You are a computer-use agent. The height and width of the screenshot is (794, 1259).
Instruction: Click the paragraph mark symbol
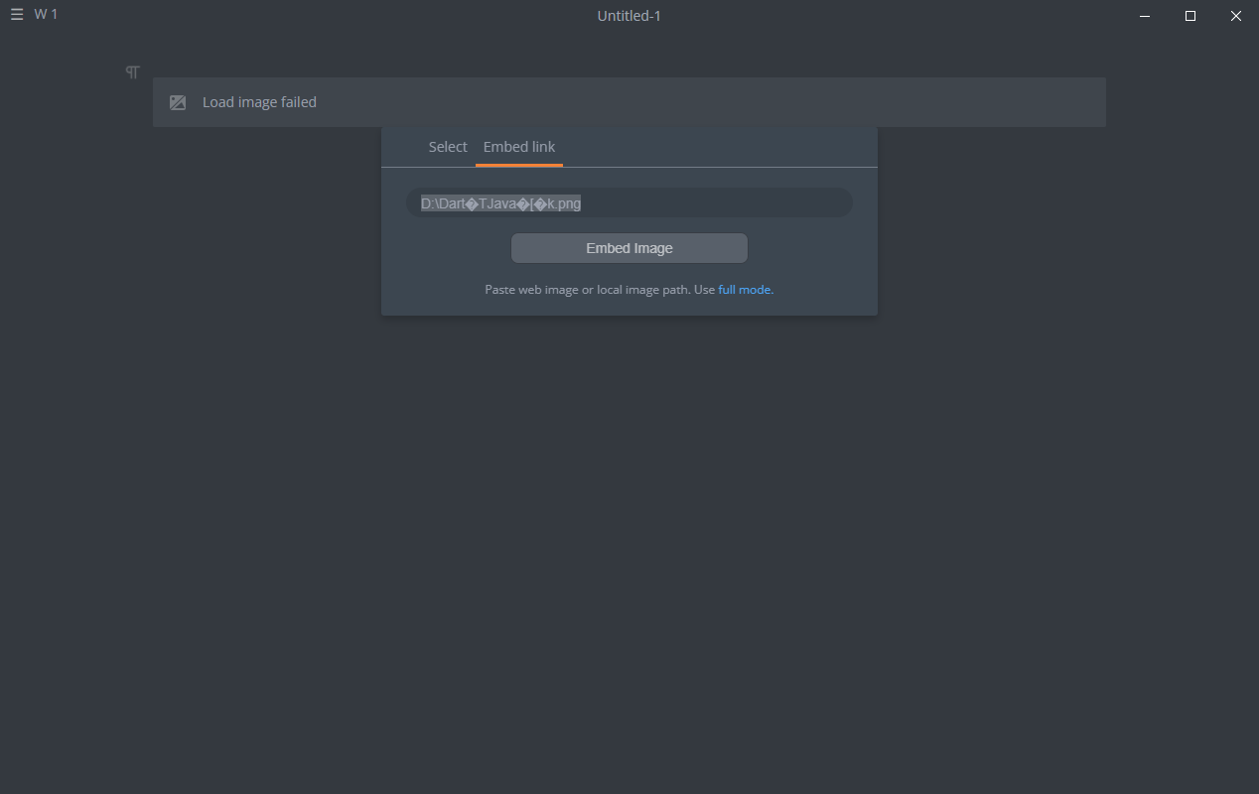point(132,71)
